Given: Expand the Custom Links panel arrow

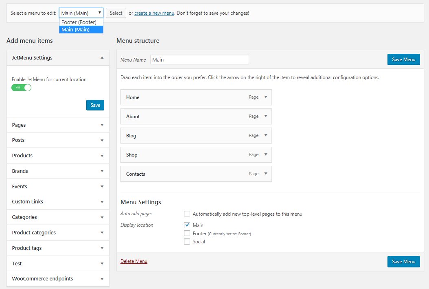Looking at the screenshot, I should 102,202.
